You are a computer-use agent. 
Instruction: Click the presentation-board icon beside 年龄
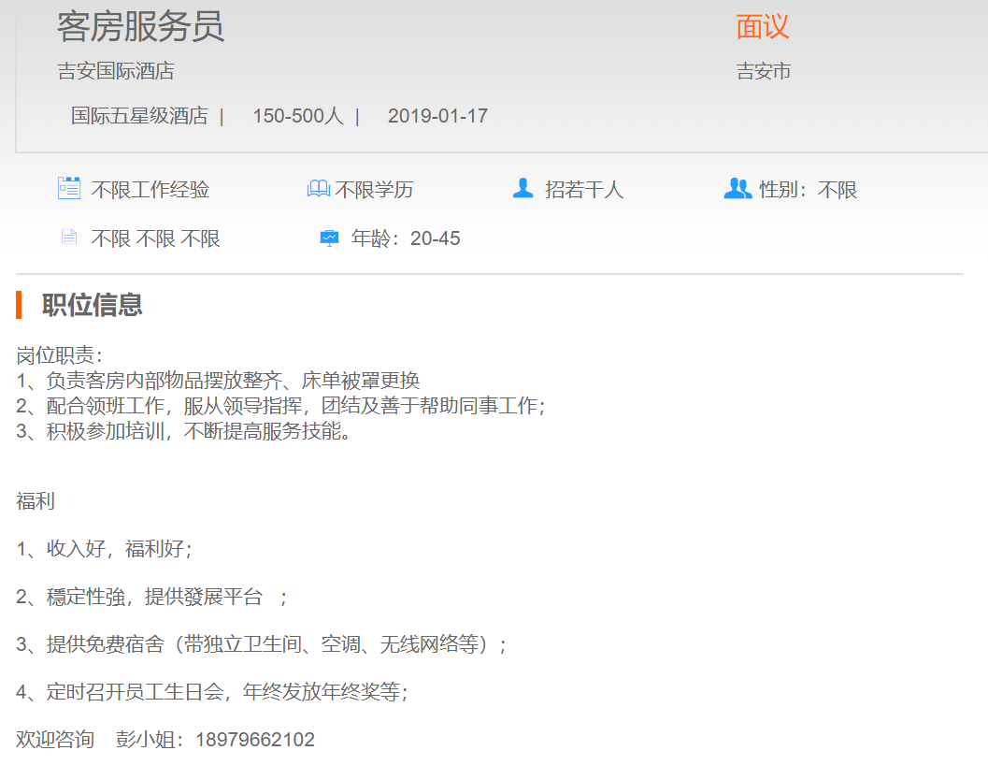tap(329, 238)
